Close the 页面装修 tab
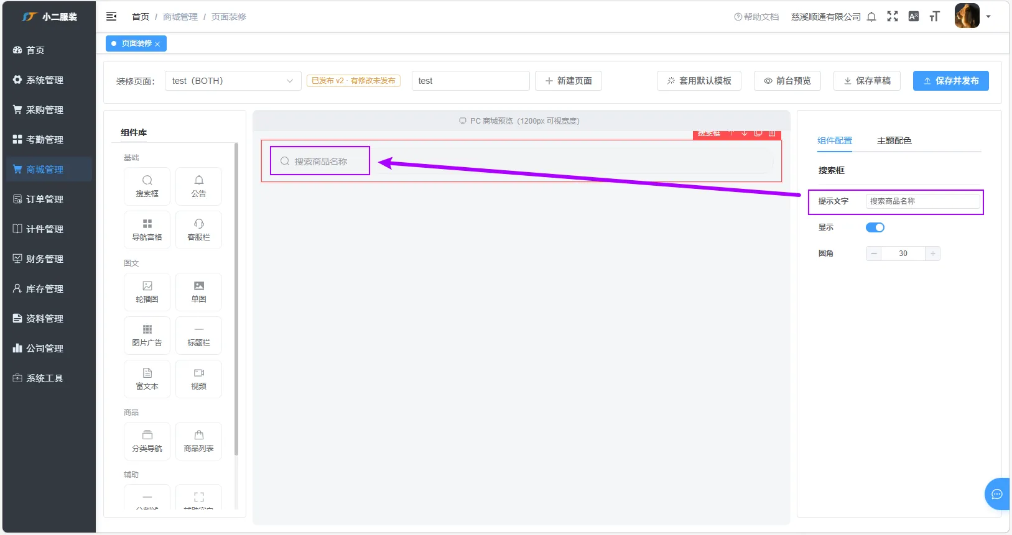 click(157, 44)
